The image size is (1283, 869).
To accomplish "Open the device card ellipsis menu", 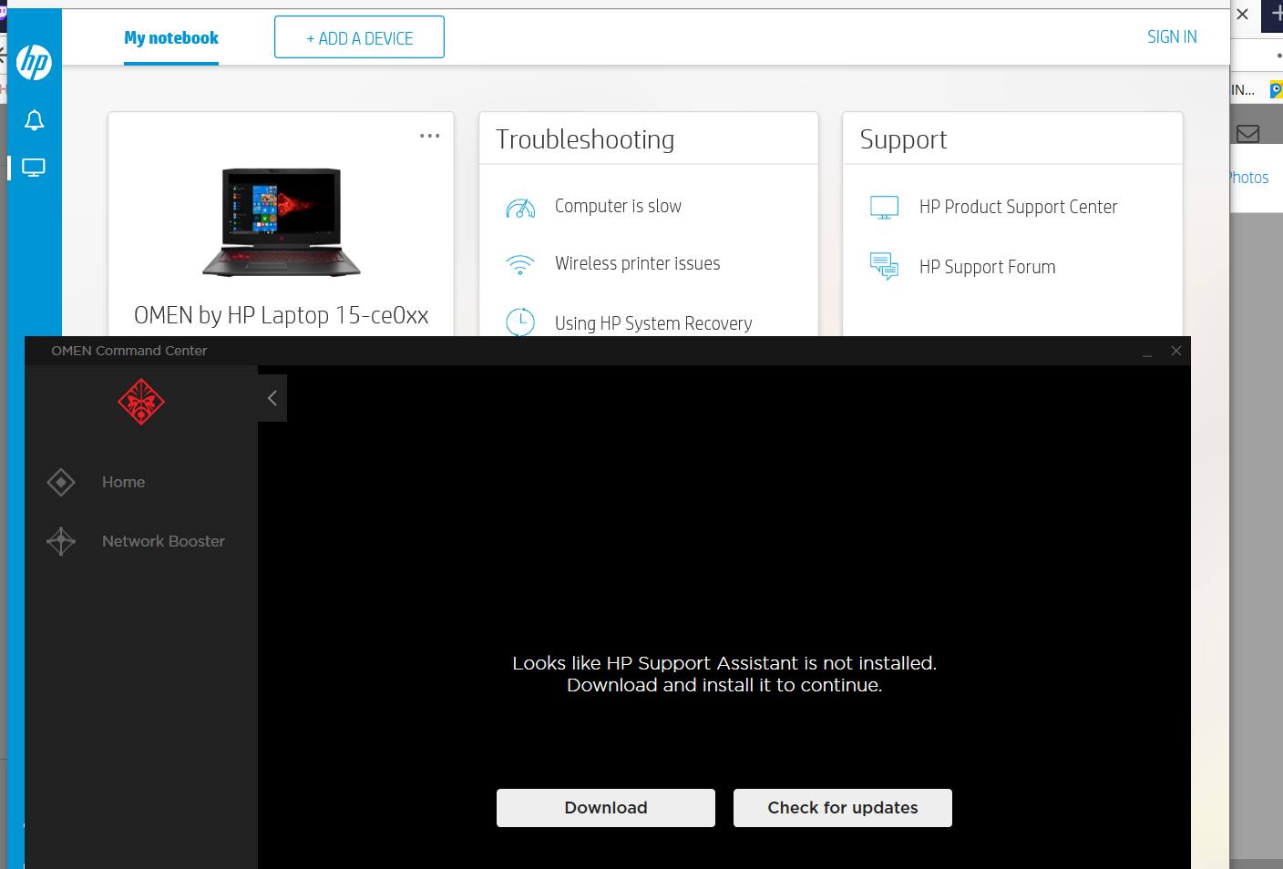I will tap(429, 135).
